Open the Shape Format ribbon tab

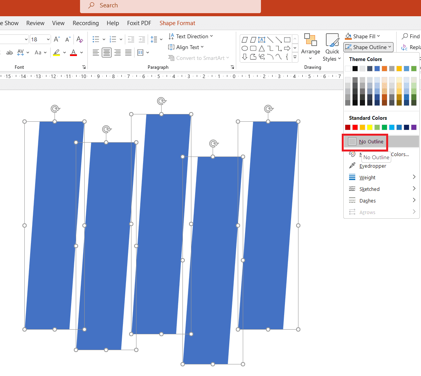tap(177, 23)
